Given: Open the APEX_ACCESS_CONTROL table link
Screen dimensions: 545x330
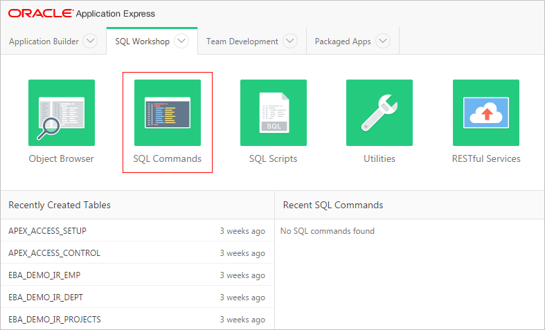Looking at the screenshot, I should point(54,253).
